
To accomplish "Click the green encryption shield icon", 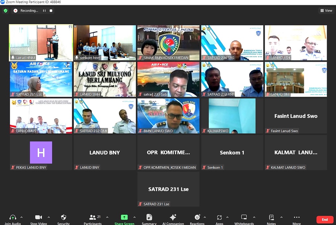I will click(6, 11).
